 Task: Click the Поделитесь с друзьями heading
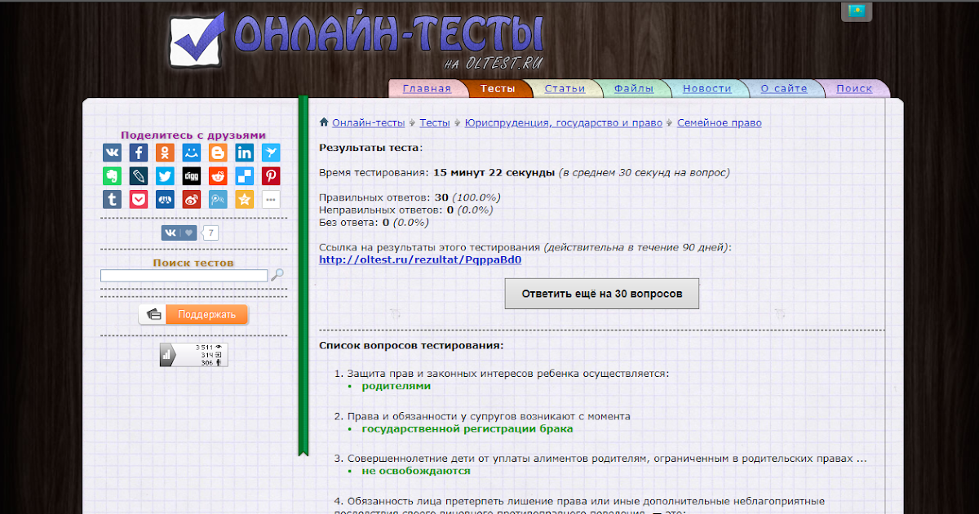click(193, 135)
